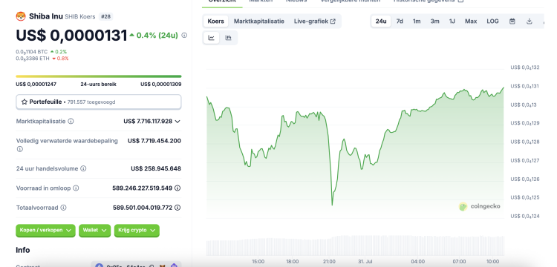The width and height of the screenshot is (557, 267).
Task: Click the value US$ 7.719.454.200
Action: pos(154,141)
